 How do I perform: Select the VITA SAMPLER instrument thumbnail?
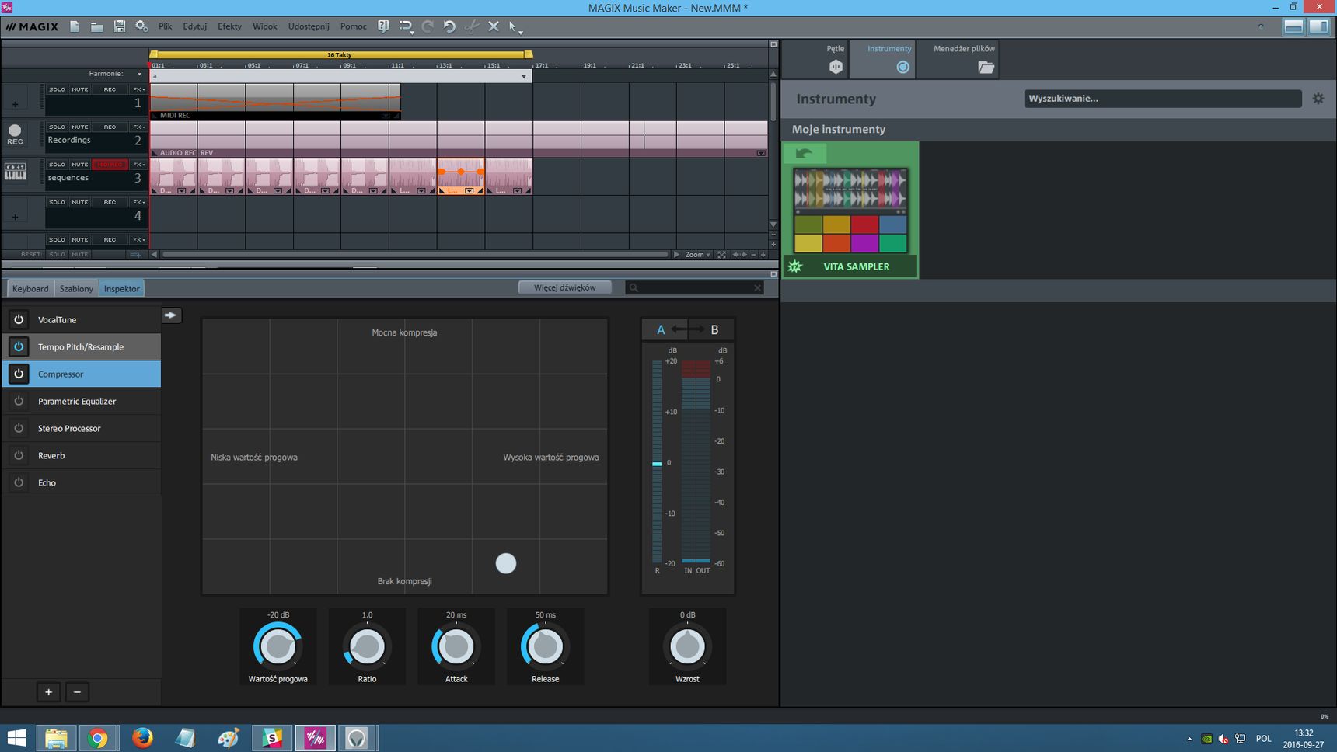click(x=850, y=210)
